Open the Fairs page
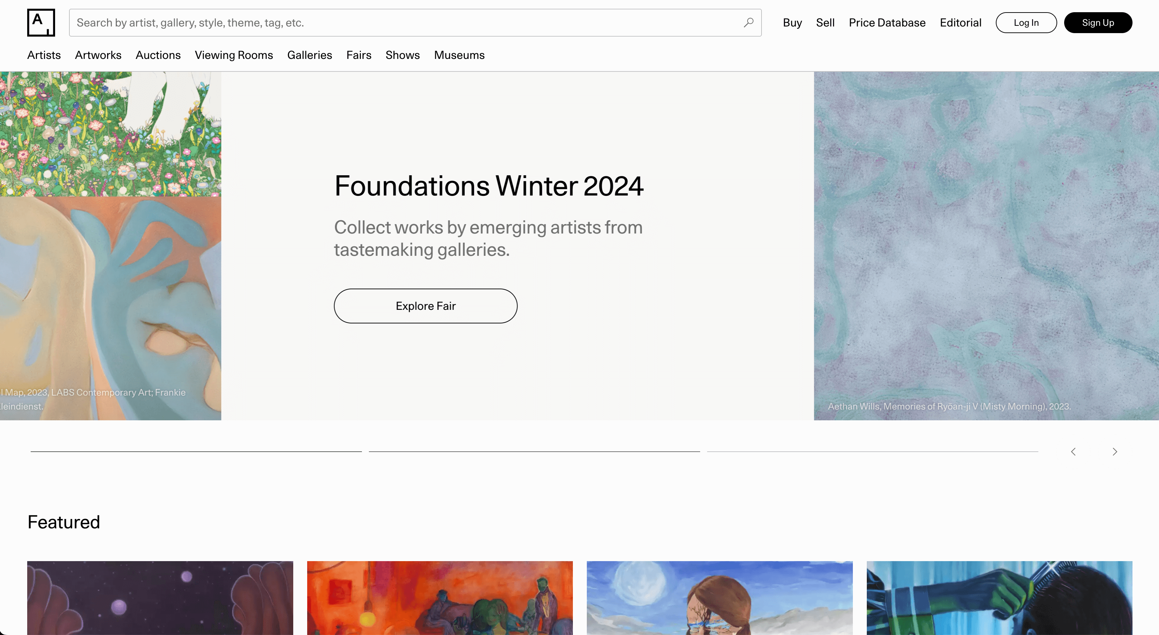Image resolution: width=1159 pixels, height=635 pixels. point(358,55)
